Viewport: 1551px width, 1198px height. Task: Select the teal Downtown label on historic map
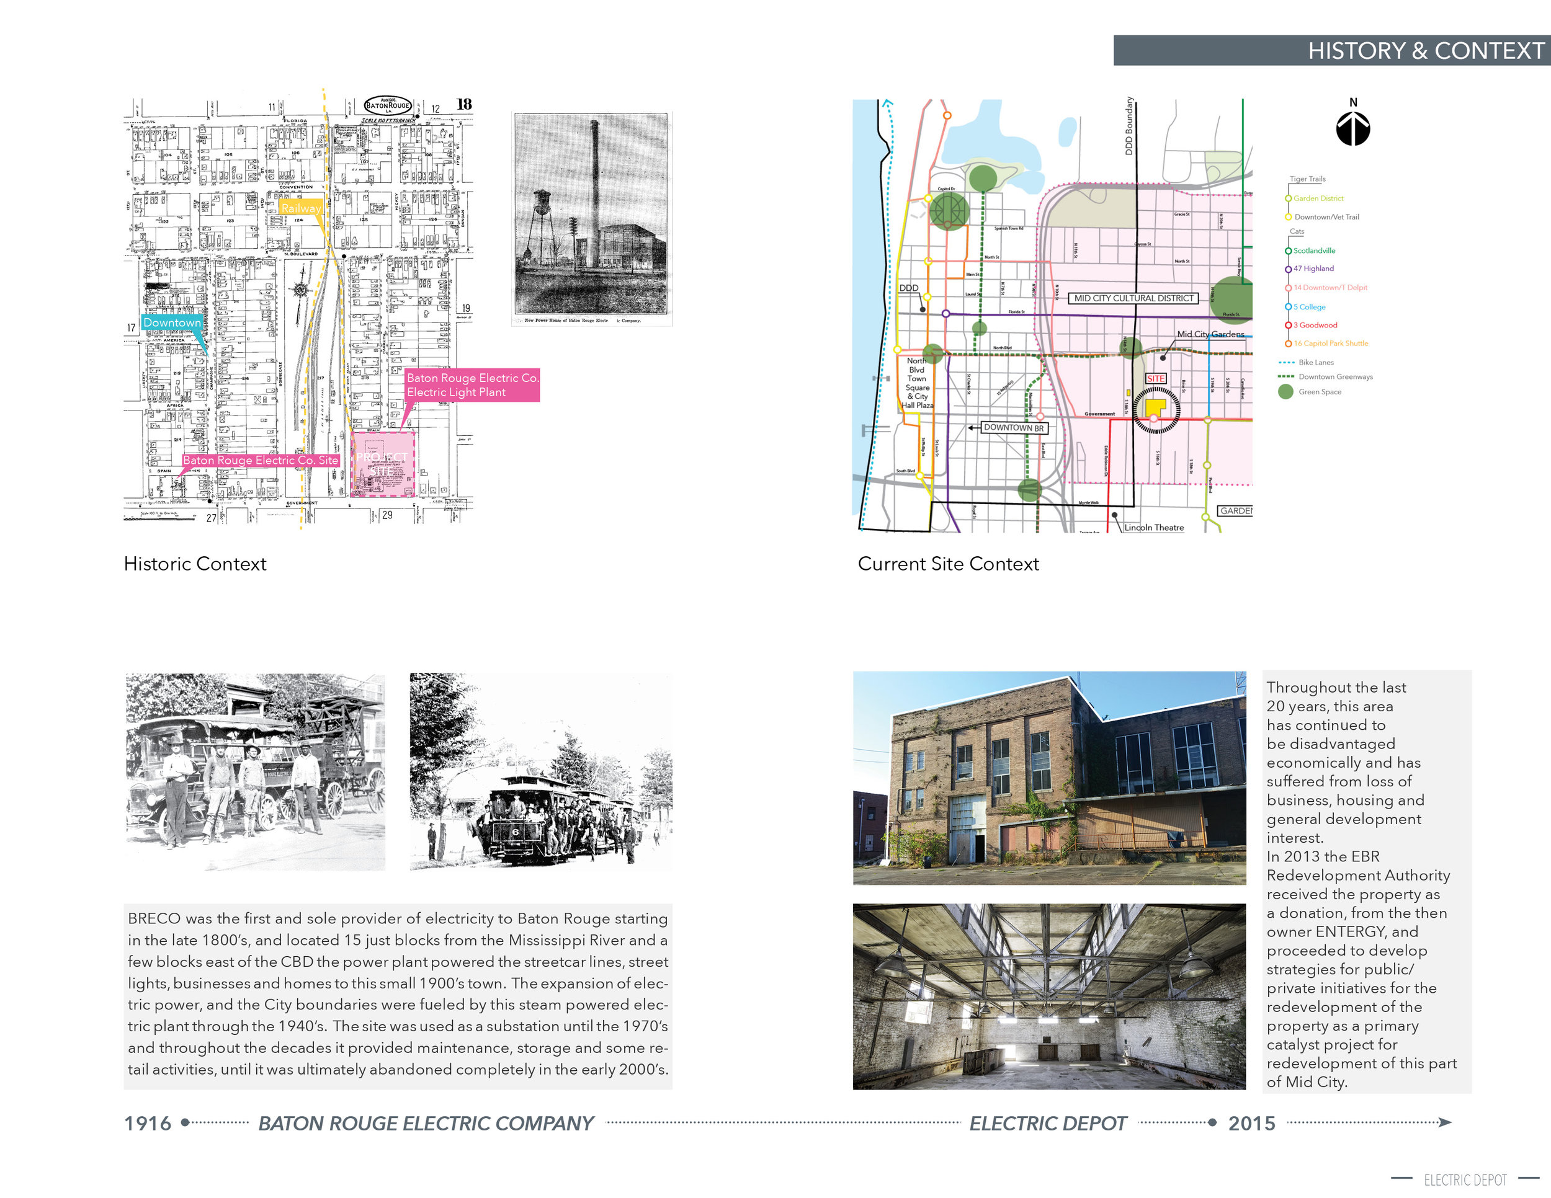[172, 322]
